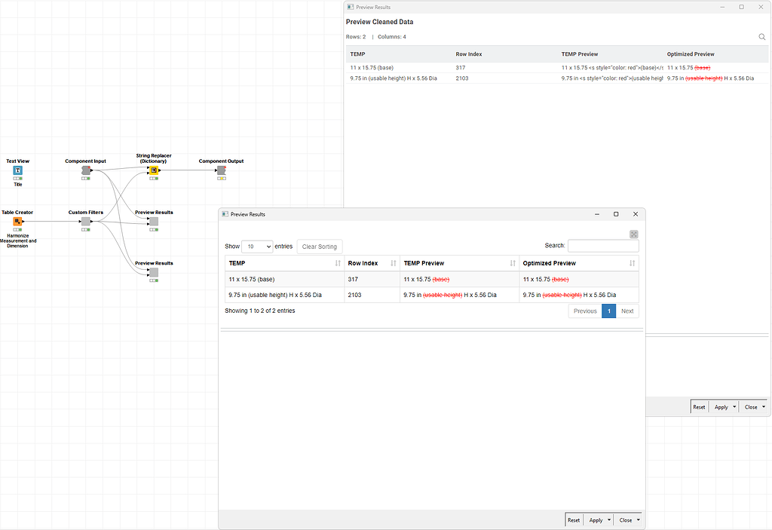Click the Next pagination button
Screen dimensions: 772x530
click(627, 311)
